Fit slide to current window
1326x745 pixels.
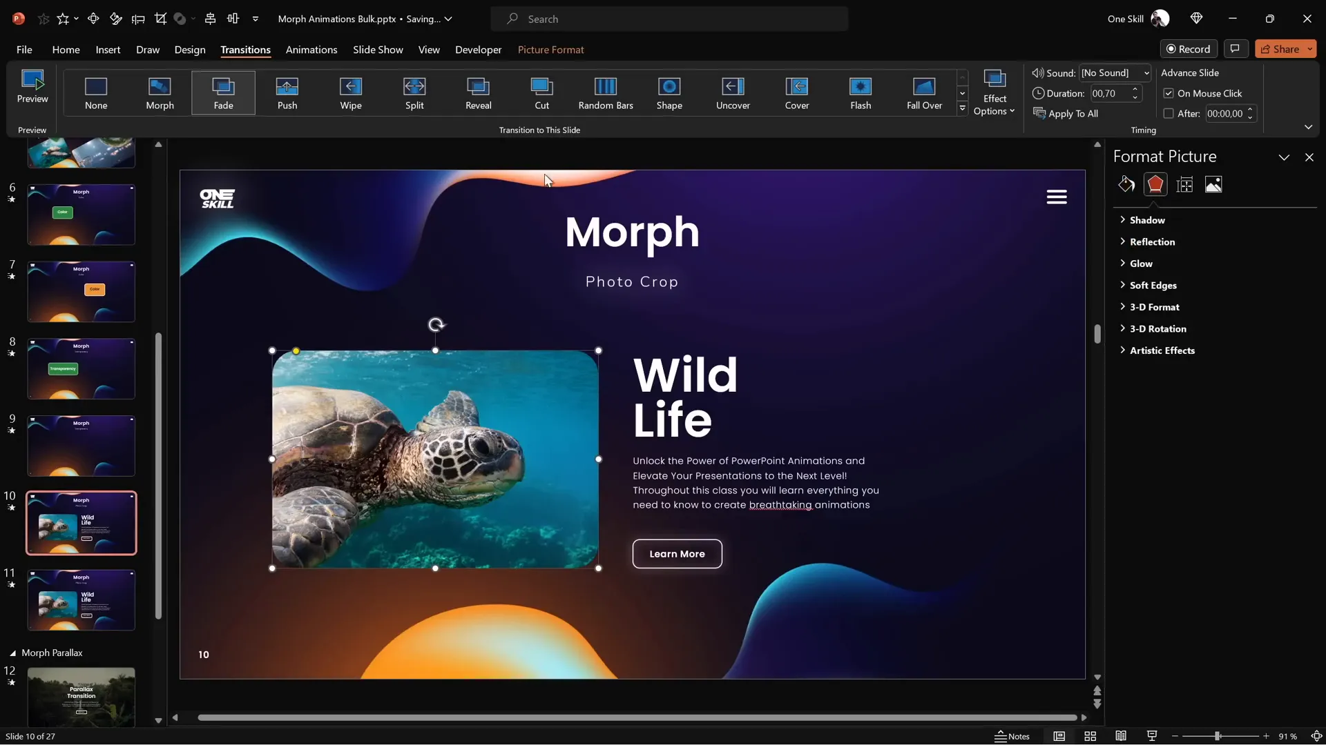click(x=1316, y=736)
